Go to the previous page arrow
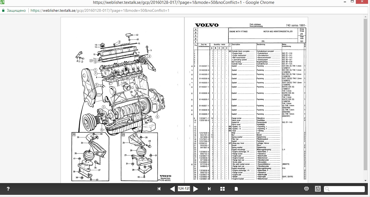The height and width of the screenshot is (197, 370). (172, 189)
